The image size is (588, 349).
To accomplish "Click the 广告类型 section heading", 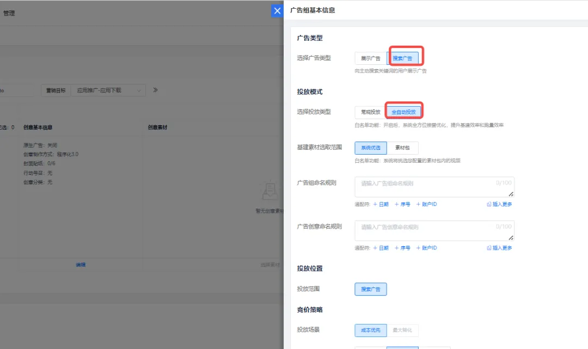I will point(310,38).
